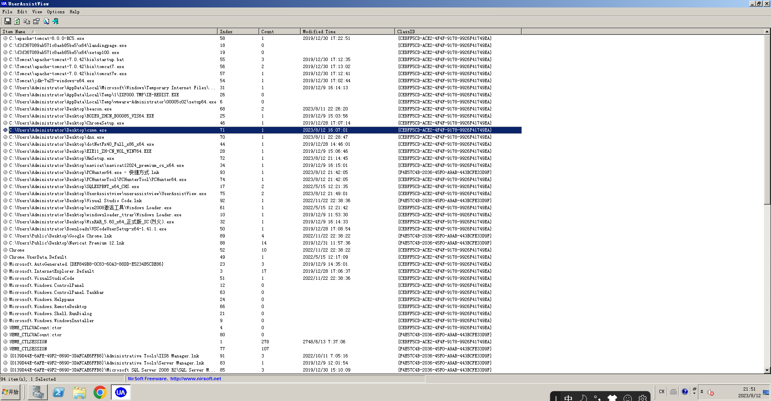The width and height of the screenshot is (771, 401).
Task: Refresh the list using the refresh icon
Action: [17, 21]
